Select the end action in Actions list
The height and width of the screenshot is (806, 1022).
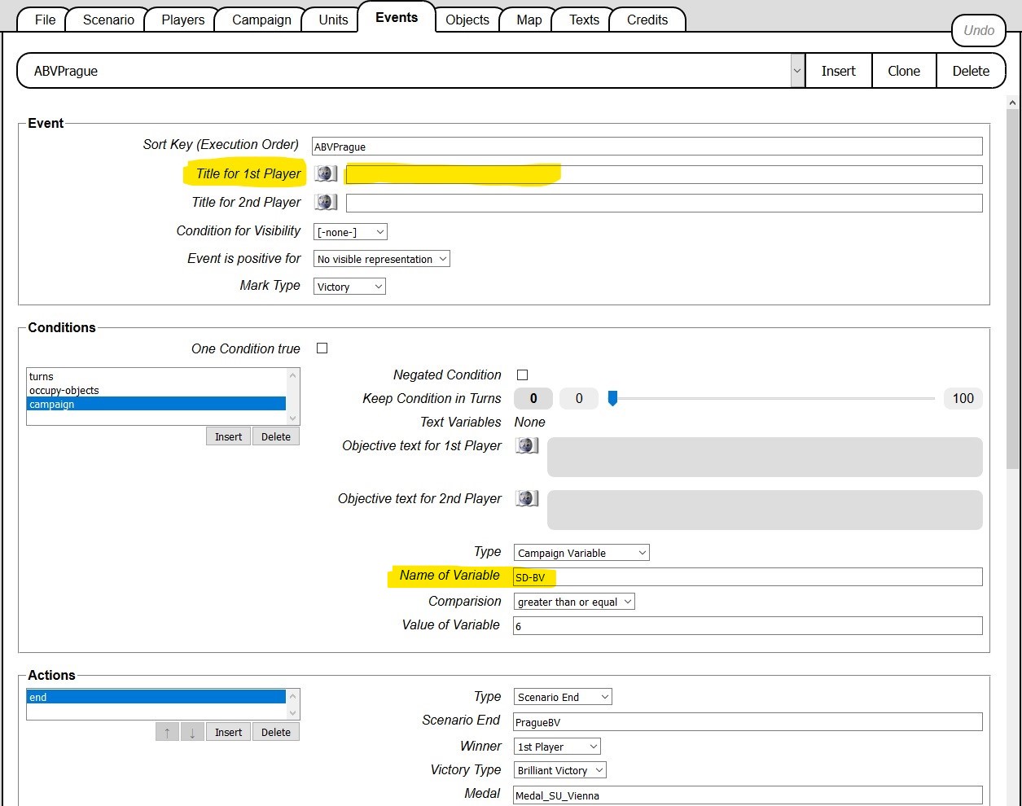(x=156, y=697)
